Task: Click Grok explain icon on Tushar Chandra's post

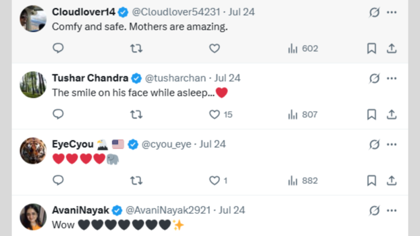Action: click(x=374, y=78)
